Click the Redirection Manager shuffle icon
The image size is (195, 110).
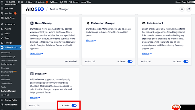[x=88, y=23]
